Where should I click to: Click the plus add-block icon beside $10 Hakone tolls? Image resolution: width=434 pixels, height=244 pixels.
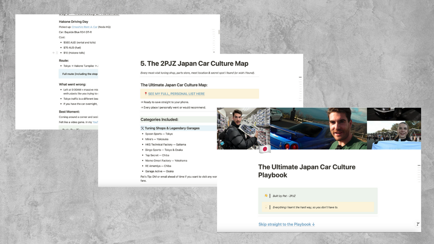click(54, 53)
